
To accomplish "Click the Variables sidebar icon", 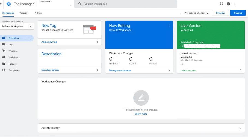I will (x=4, y=57).
